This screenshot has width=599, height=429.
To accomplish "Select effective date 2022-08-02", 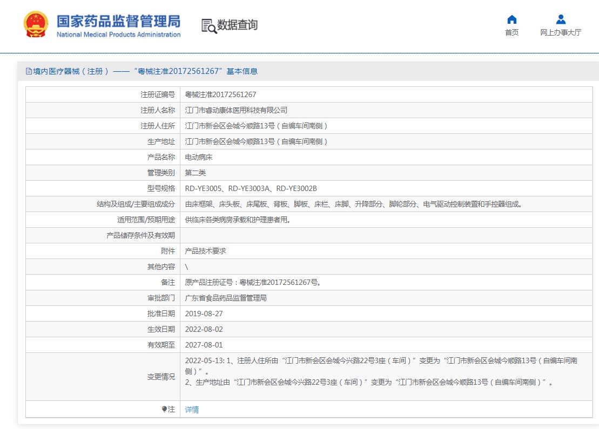I will [x=204, y=329].
